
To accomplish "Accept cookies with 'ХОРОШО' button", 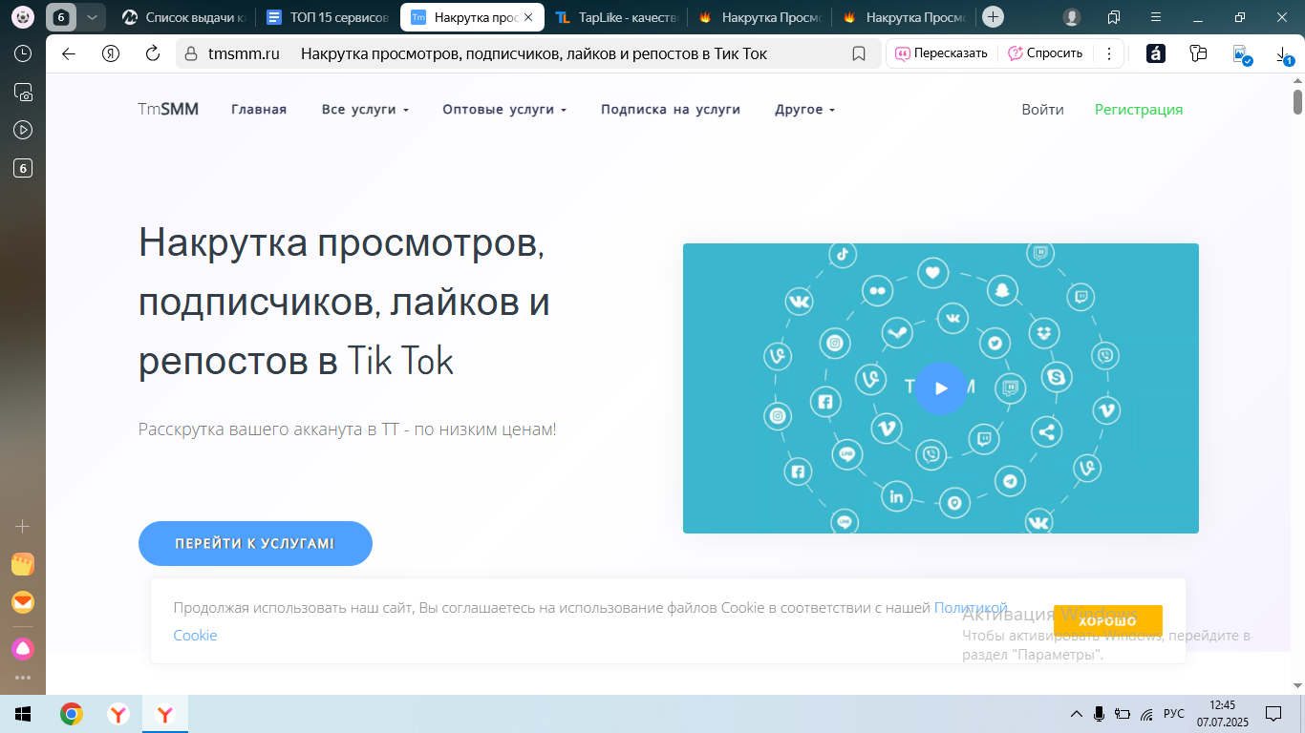I will tap(1108, 620).
